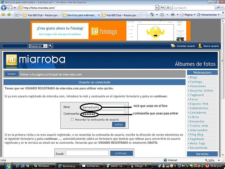Click the browser Forward arrow button
The image size is (225, 169).
(10, 8)
